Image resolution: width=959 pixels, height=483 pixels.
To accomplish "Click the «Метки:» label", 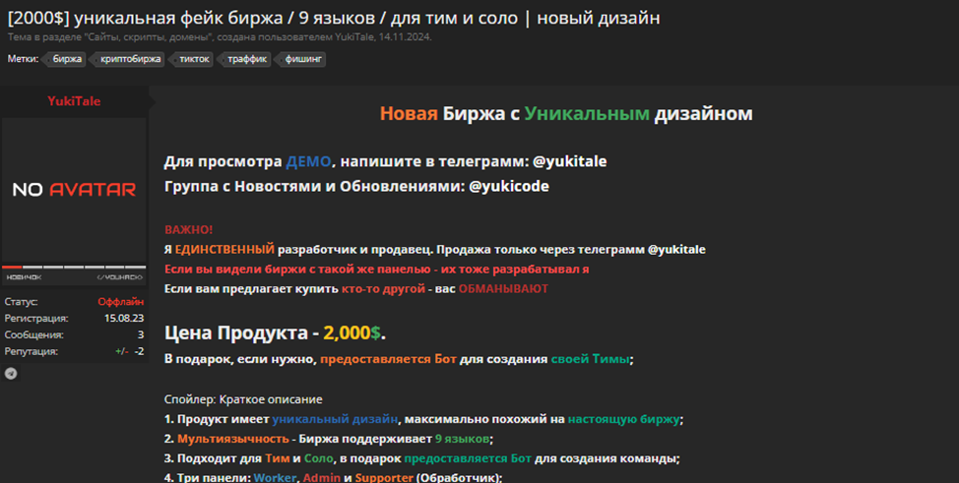I will (24, 59).
